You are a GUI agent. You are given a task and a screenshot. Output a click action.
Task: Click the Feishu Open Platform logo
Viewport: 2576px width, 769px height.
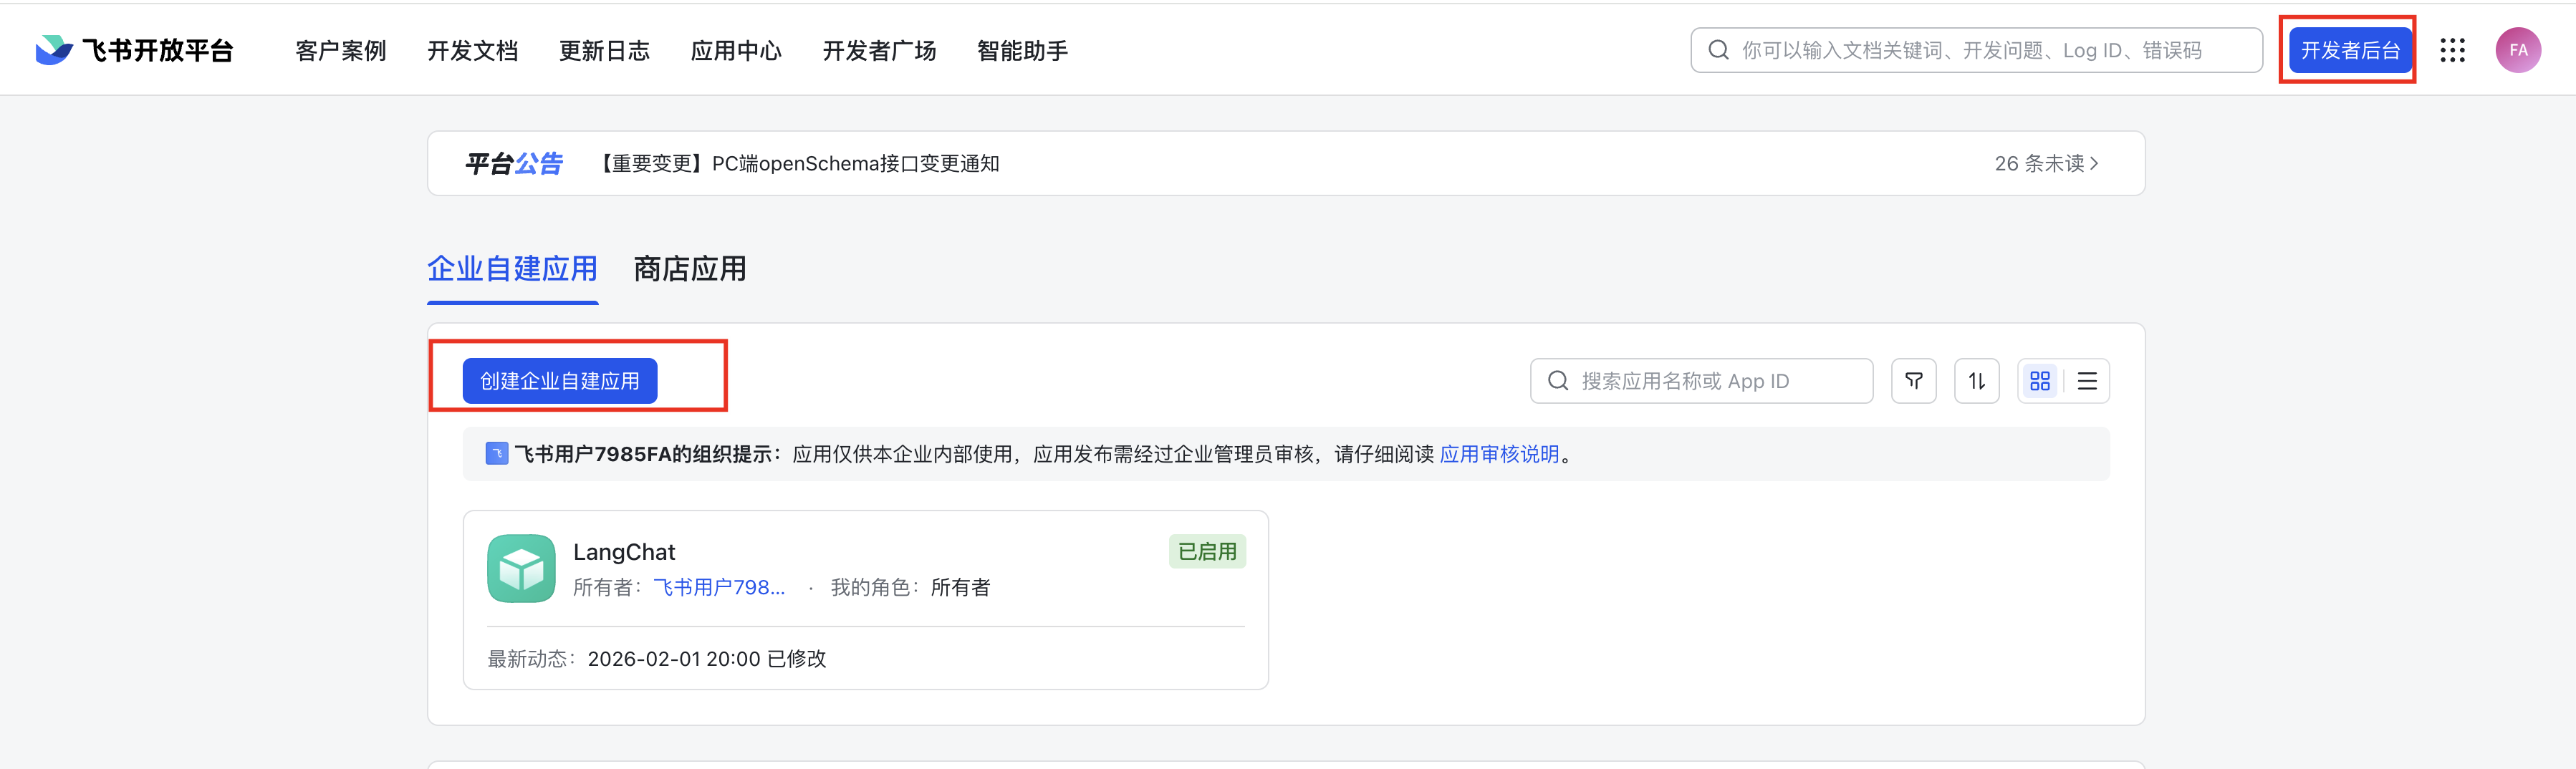point(134,50)
